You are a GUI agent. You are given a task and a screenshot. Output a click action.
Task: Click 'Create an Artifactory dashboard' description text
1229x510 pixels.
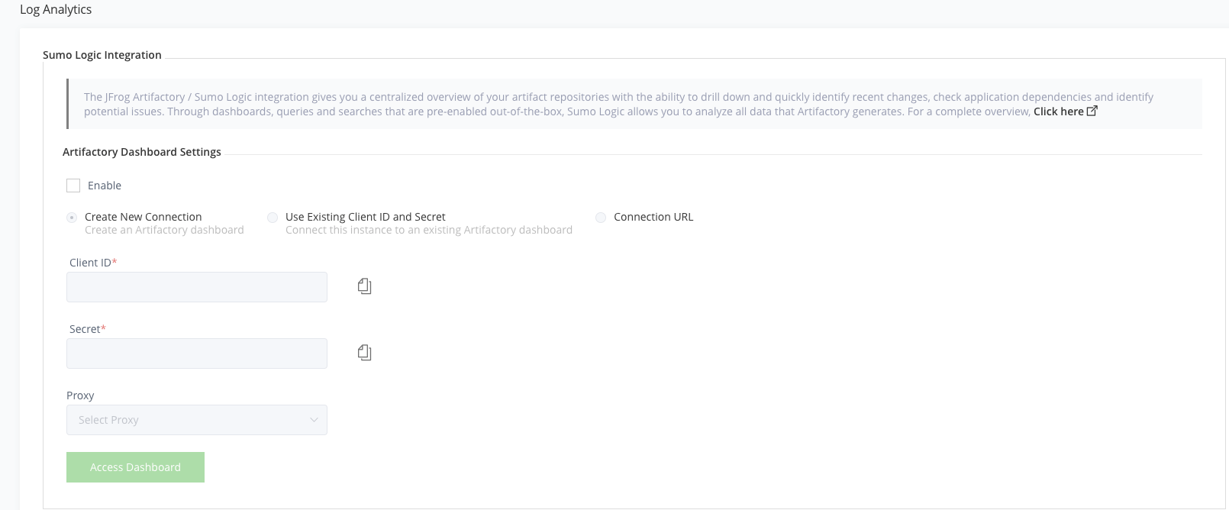(x=164, y=230)
